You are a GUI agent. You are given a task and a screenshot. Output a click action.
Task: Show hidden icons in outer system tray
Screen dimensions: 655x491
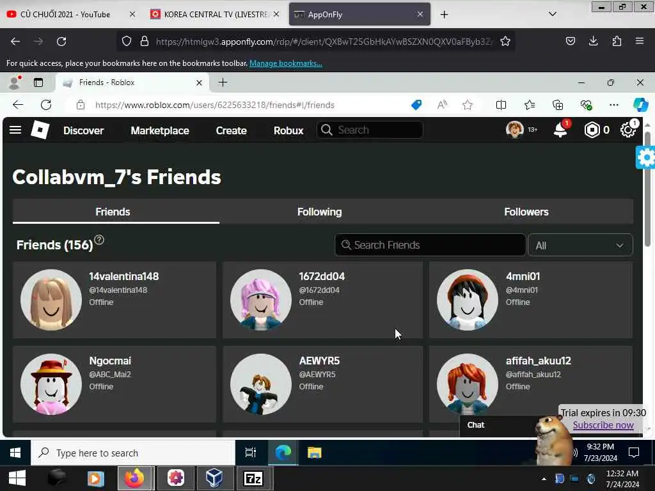[544, 479]
